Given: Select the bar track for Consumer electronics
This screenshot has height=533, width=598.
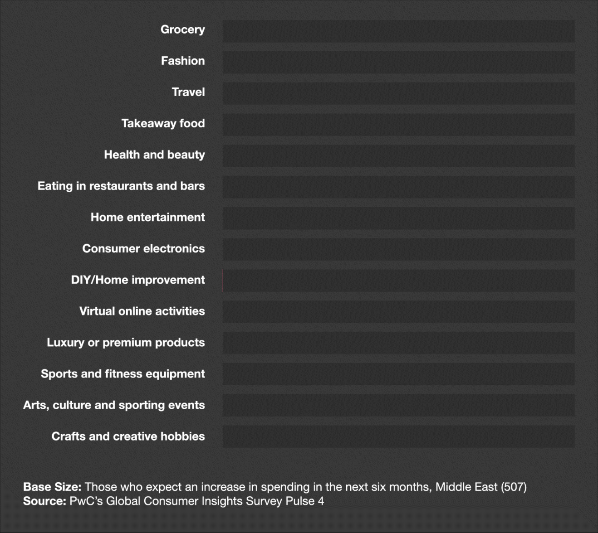Looking at the screenshot, I should click(398, 250).
